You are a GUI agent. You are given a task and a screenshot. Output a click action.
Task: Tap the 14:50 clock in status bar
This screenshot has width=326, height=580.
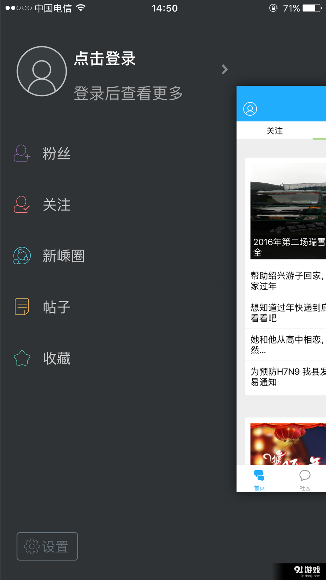165,8
